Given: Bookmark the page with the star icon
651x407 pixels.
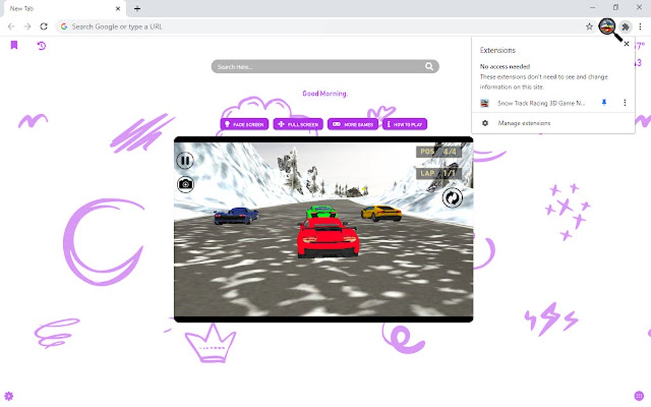Looking at the screenshot, I should click(x=588, y=27).
